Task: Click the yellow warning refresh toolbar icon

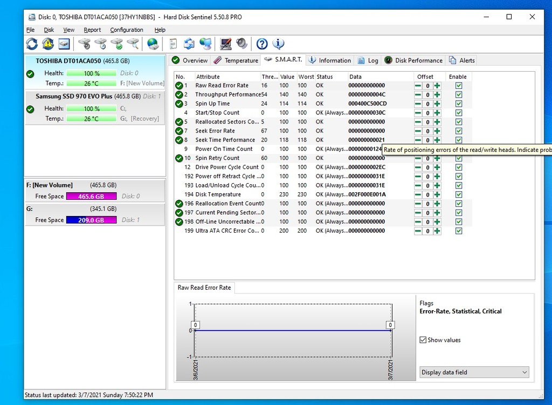Action: click(48, 44)
